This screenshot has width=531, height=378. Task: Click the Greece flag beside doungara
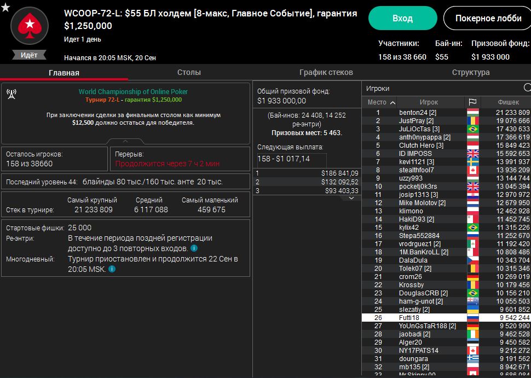pyautogui.click(x=473, y=359)
